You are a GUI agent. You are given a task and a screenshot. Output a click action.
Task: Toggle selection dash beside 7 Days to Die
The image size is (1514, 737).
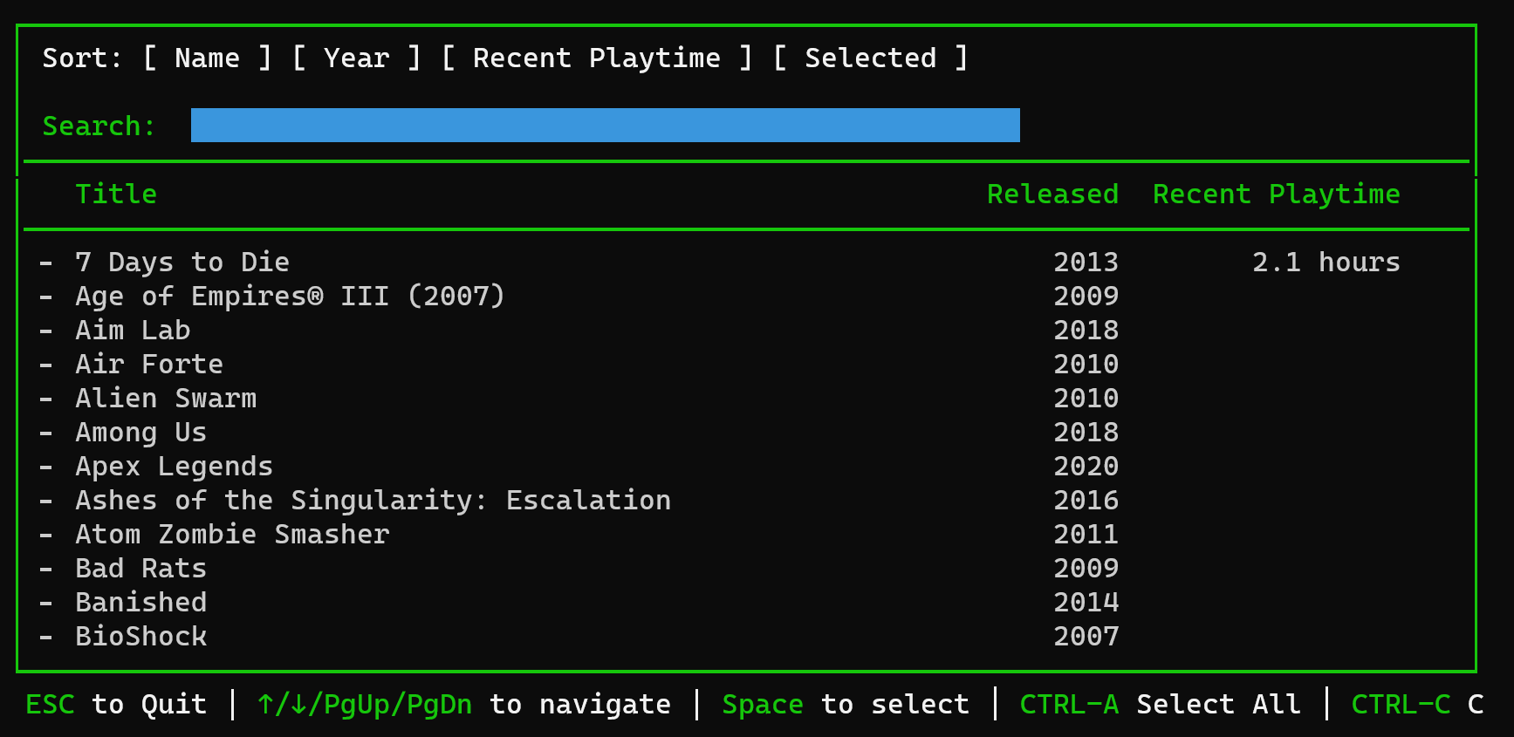tap(46, 263)
